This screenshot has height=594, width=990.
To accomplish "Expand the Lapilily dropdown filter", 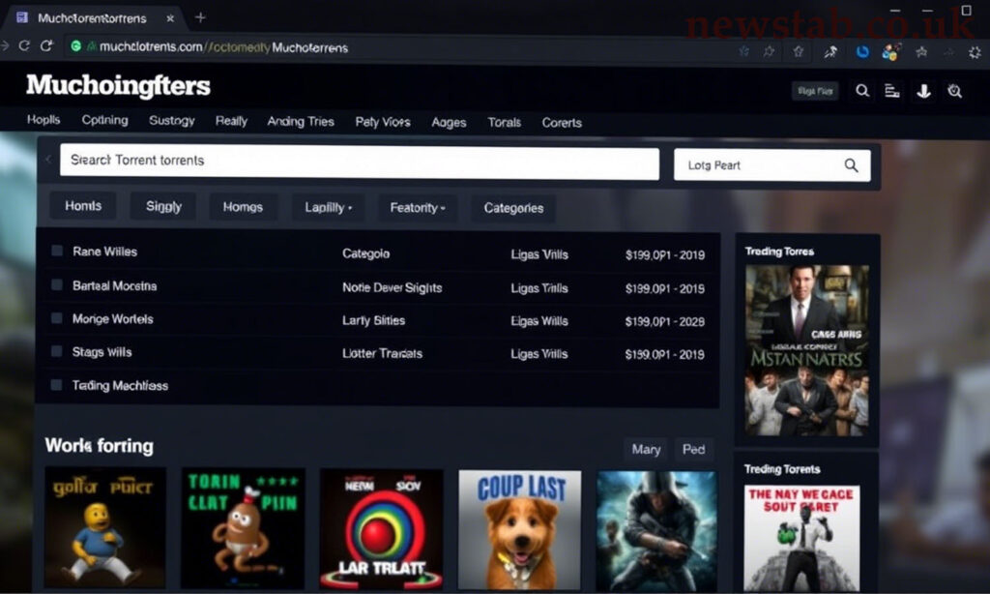I will [x=328, y=207].
